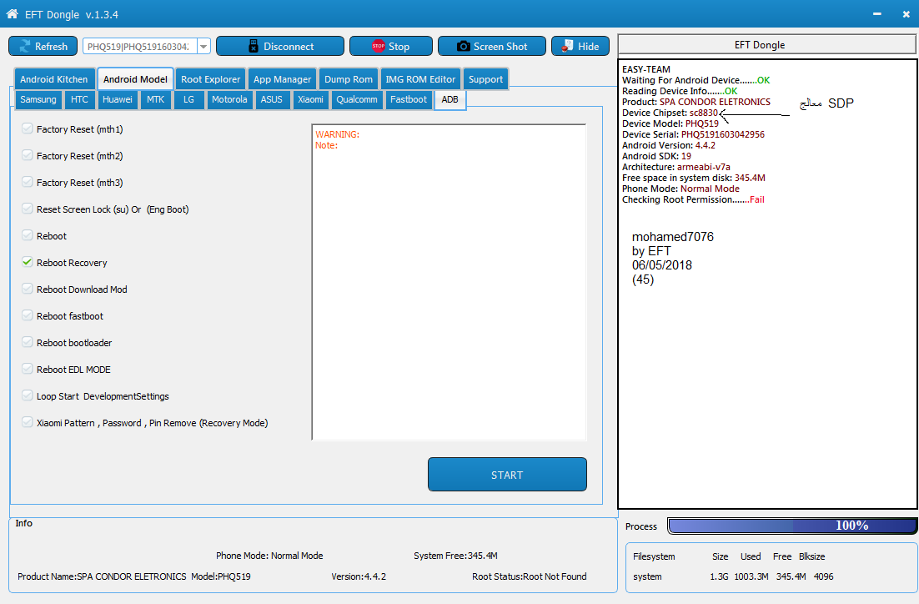919x604 pixels.
Task: Close the EFT Dongle window
Action: point(906,14)
